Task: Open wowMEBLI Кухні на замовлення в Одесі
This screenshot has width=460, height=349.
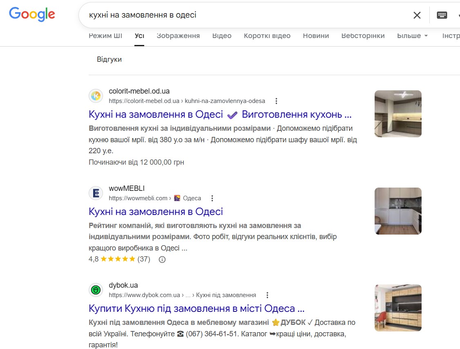Action: point(156,211)
